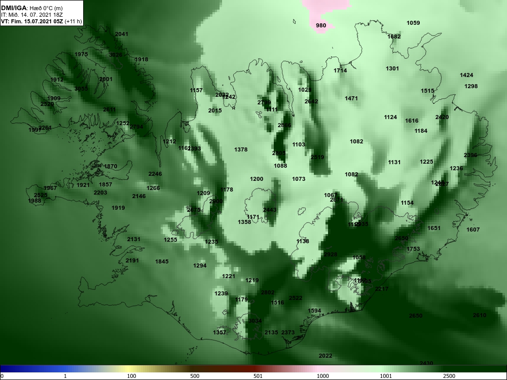This screenshot has height=380, width=507.
Task: Click the 2146 height value
Action: pyautogui.click(x=139, y=196)
